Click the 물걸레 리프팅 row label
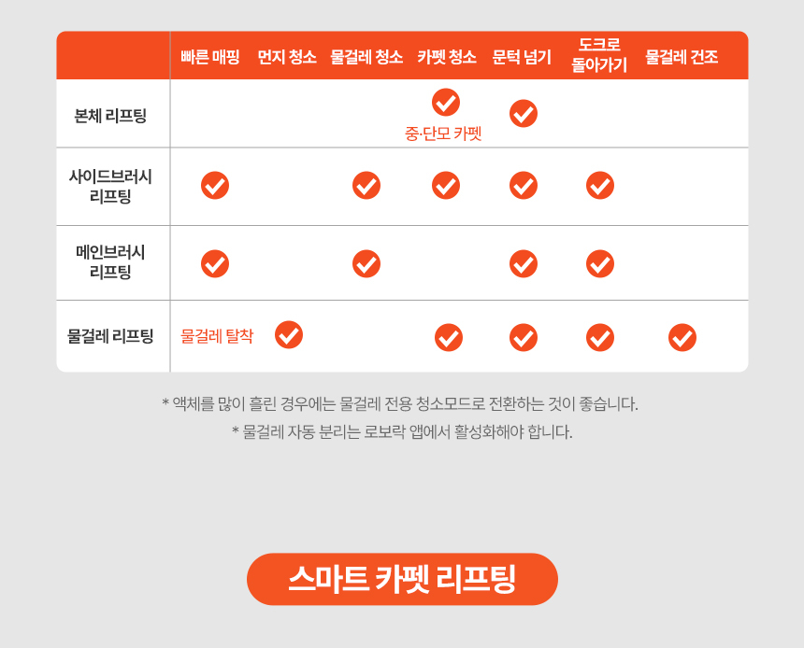Image resolution: width=804 pixels, height=648 pixels. 110,336
